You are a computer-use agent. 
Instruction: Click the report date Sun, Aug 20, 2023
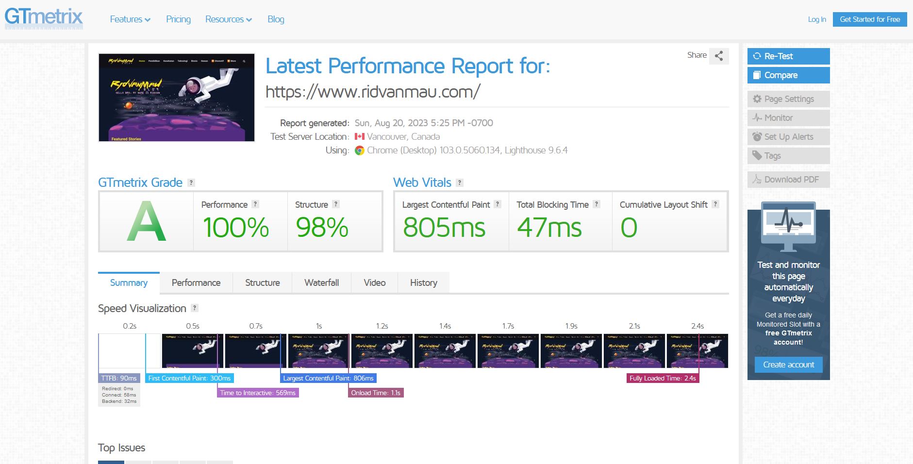coord(424,123)
